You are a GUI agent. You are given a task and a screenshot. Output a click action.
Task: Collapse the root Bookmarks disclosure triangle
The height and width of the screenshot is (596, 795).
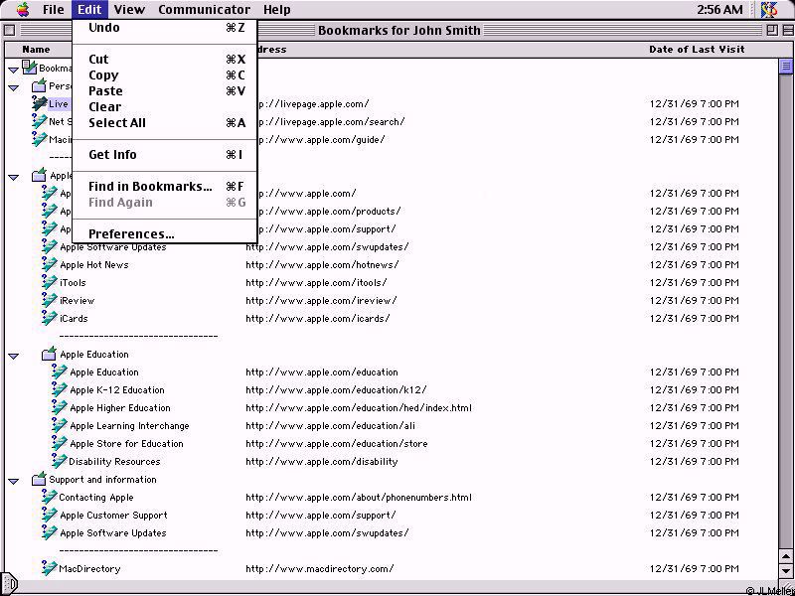(x=14, y=70)
